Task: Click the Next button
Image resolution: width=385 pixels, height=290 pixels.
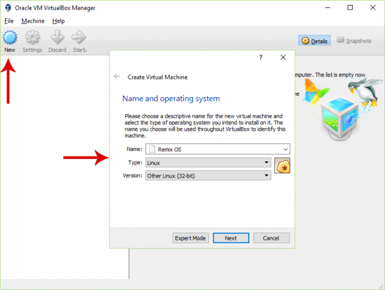Action: (230, 238)
